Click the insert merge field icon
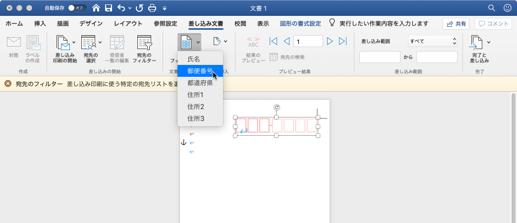517x223 pixels. tap(186, 42)
